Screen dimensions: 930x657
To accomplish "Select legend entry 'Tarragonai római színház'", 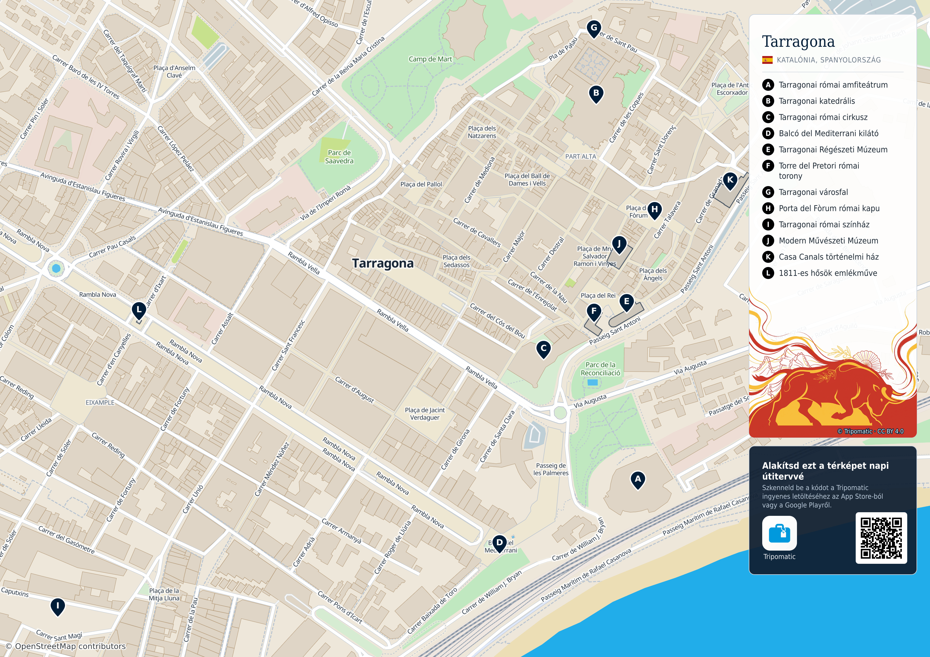I will click(x=816, y=224).
